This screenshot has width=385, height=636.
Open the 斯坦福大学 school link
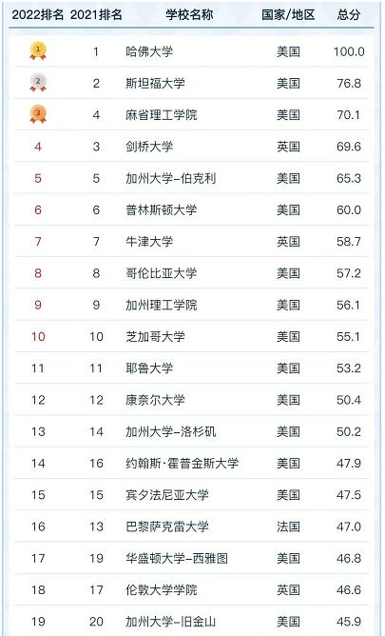156,83
